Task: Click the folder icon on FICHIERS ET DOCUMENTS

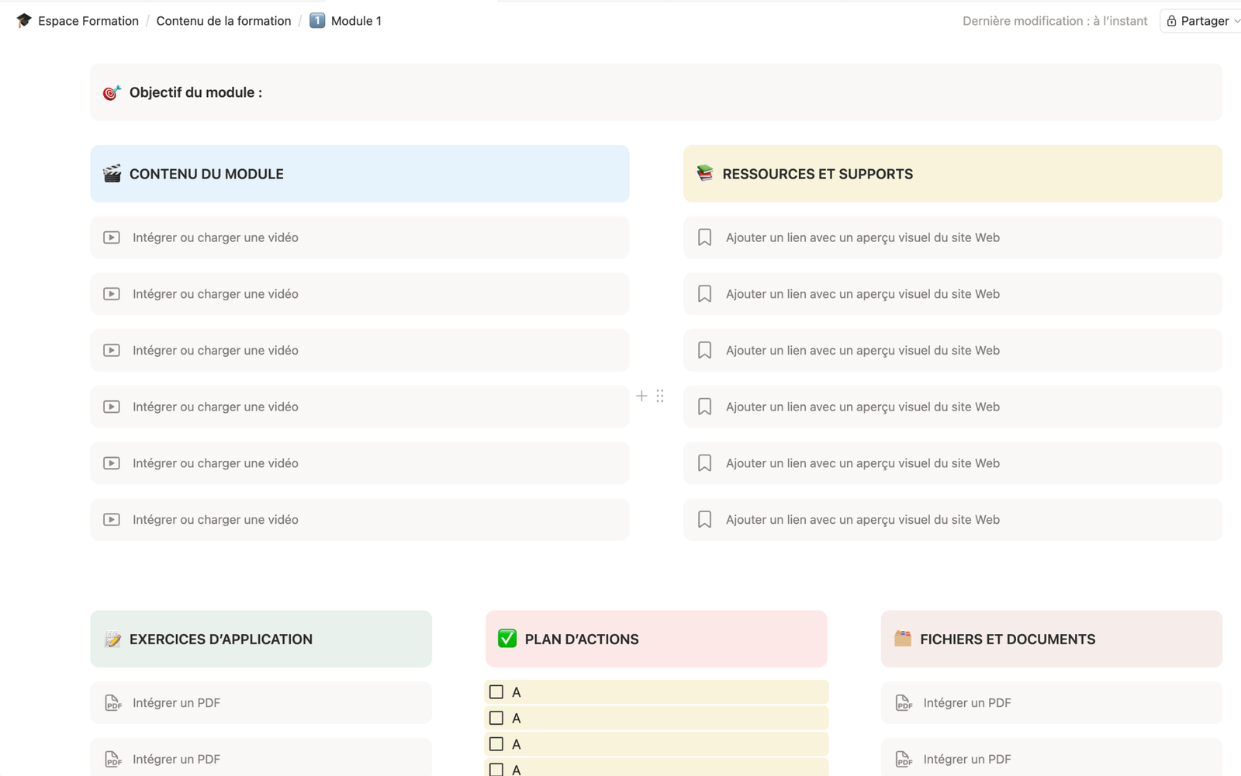Action: tap(903, 639)
